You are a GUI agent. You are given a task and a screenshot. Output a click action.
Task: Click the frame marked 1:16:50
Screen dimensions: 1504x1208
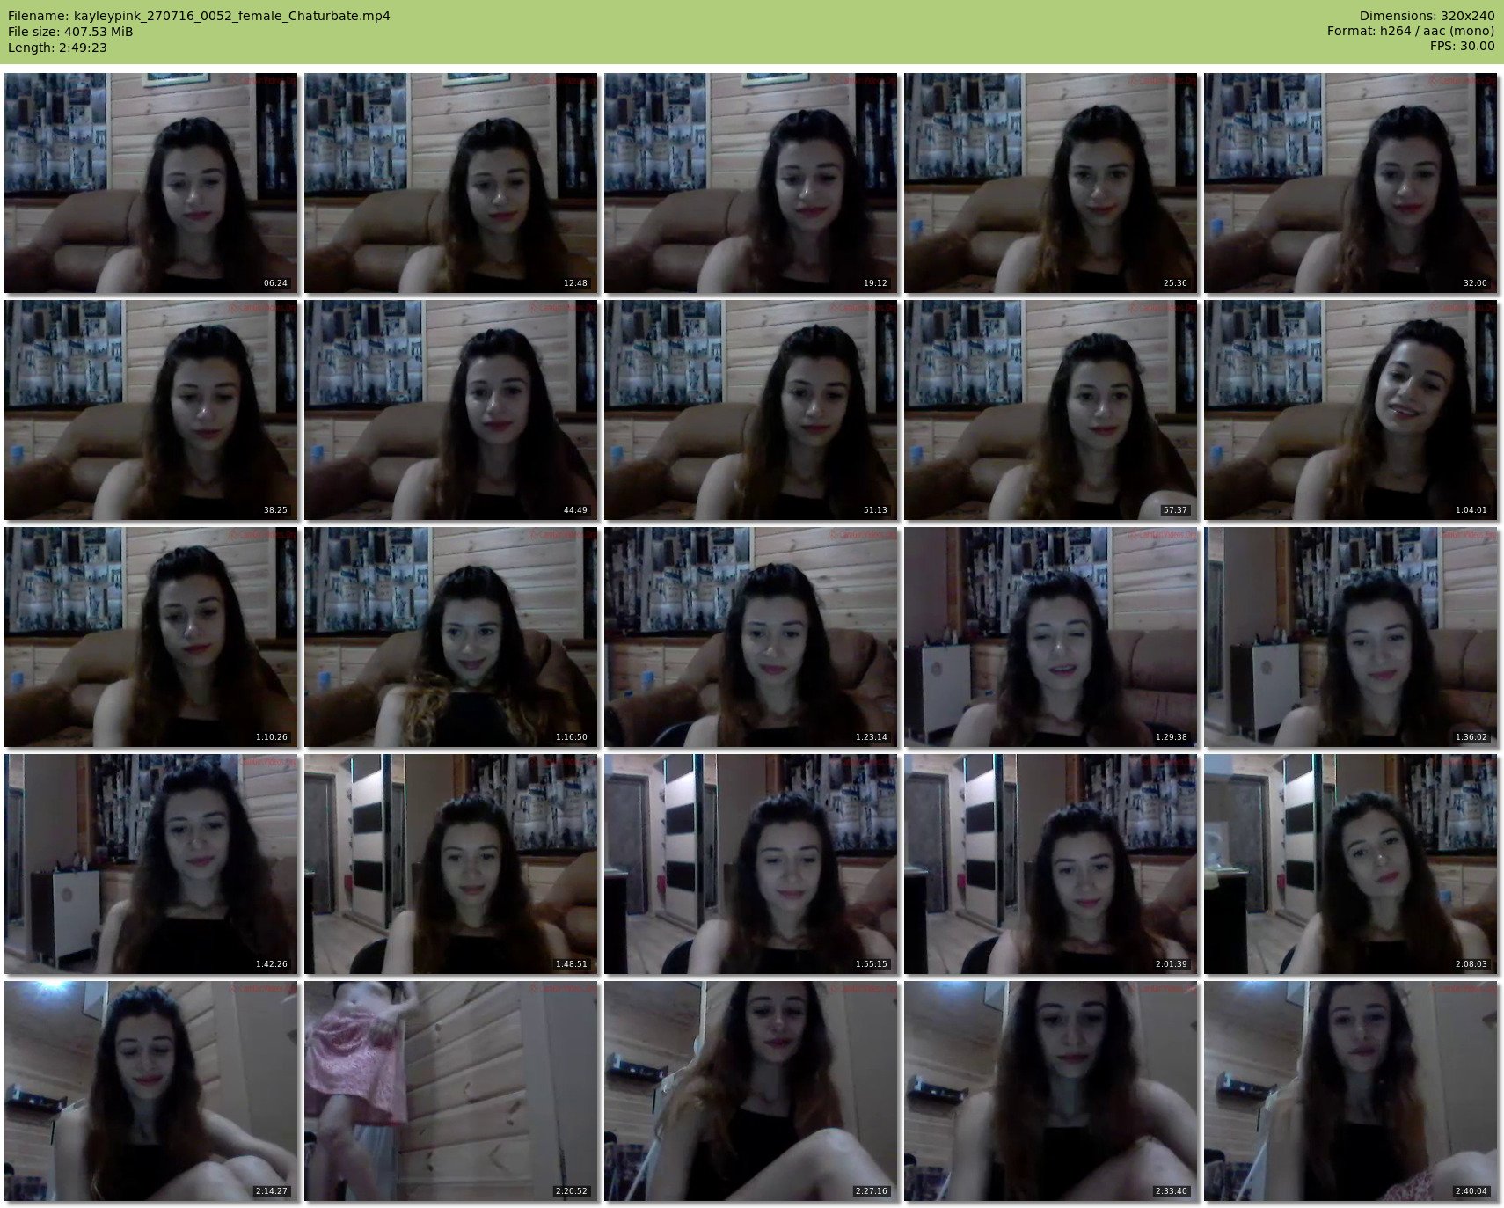pyautogui.click(x=451, y=637)
